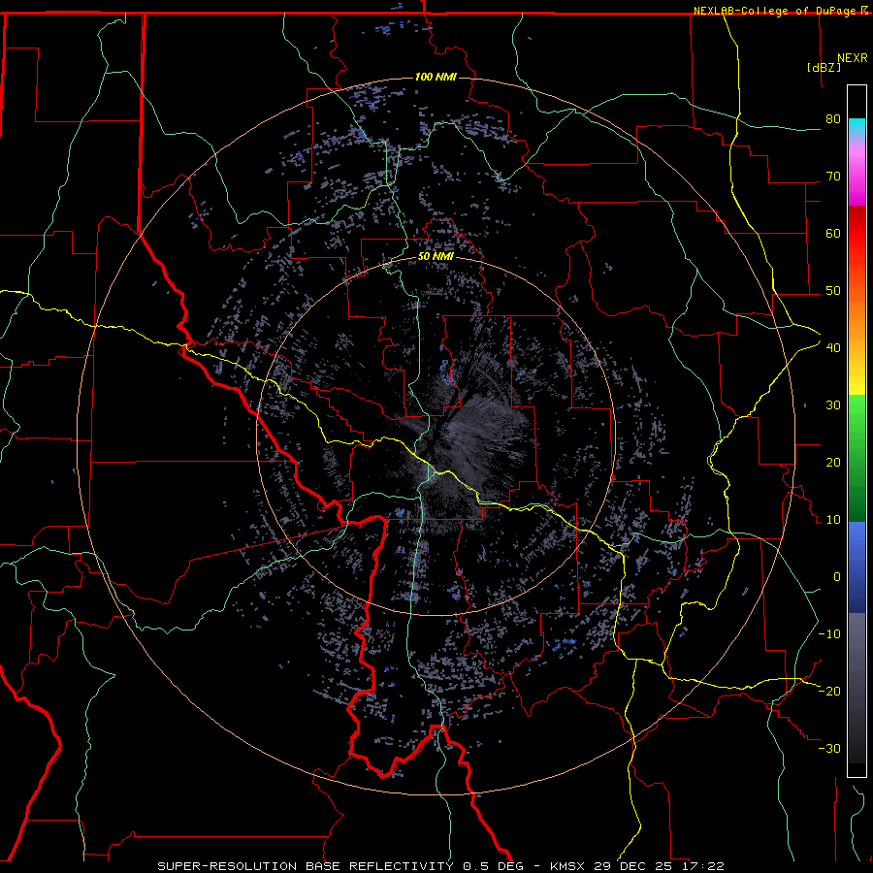The image size is (873, 873).
Task: Click the 40 tick label on the scale
Action: (832, 348)
